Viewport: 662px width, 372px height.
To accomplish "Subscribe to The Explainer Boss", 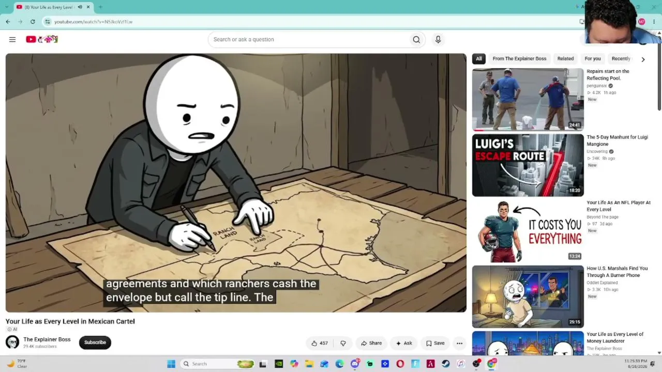I will point(95,342).
